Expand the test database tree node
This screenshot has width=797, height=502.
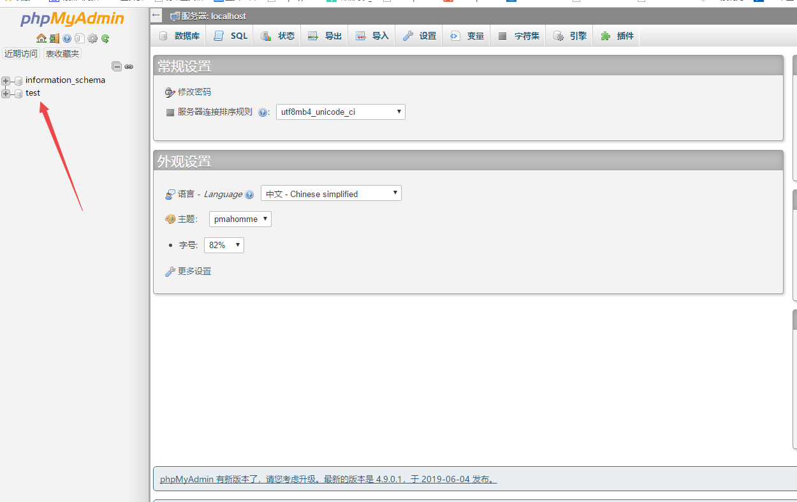[5, 94]
